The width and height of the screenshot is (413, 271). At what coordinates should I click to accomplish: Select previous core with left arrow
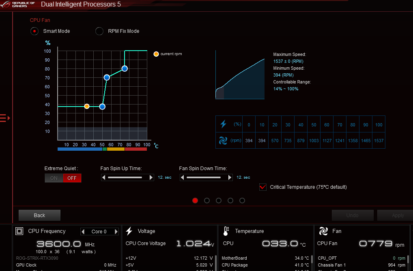click(x=83, y=232)
